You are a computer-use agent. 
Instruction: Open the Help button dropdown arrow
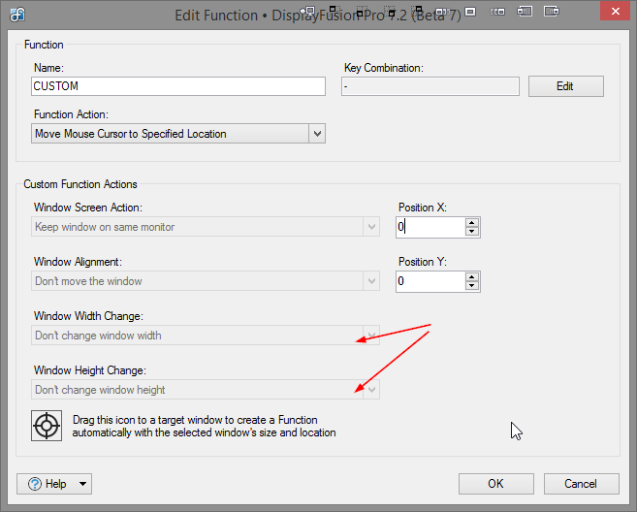pyautogui.click(x=83, y=483)
